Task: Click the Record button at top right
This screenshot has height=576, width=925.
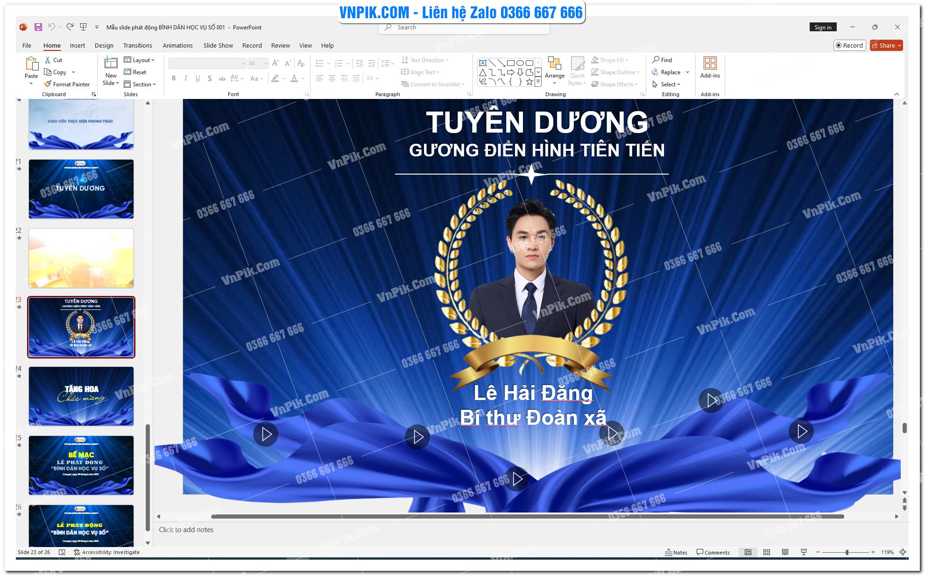Action: click(849, 45)
